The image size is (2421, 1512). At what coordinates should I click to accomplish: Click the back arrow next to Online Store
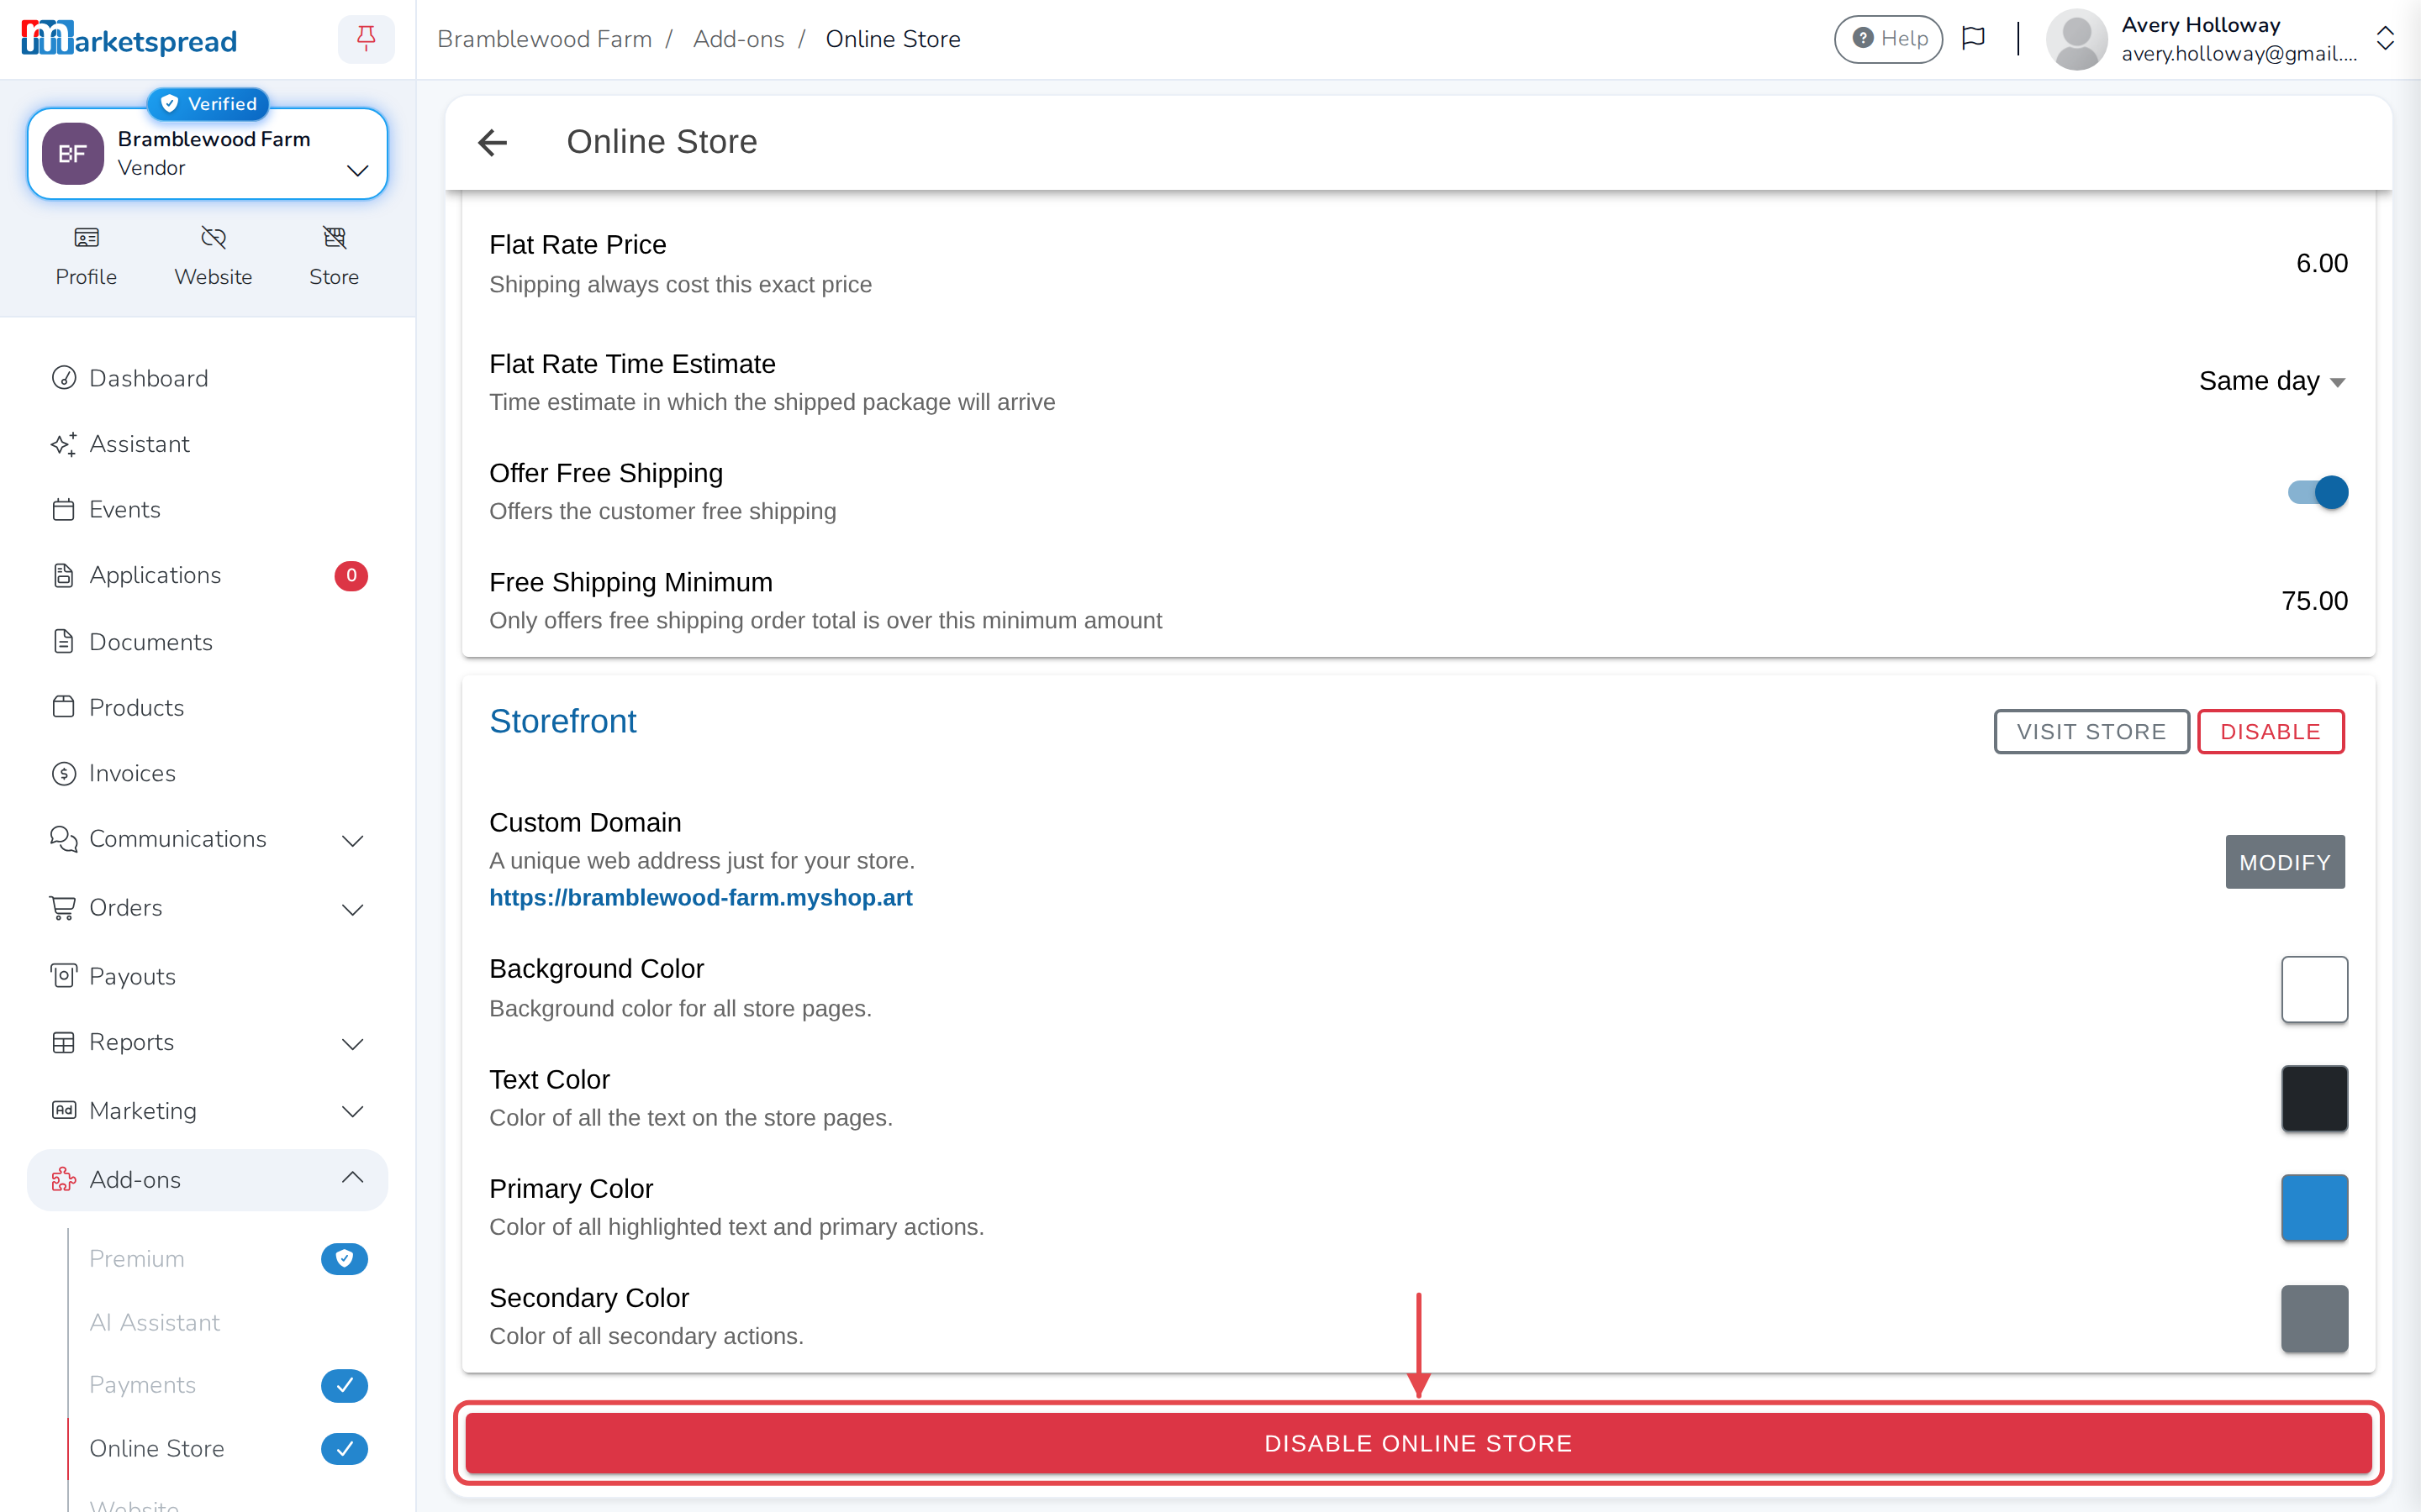pyautogui.click(x=493, y=142)
